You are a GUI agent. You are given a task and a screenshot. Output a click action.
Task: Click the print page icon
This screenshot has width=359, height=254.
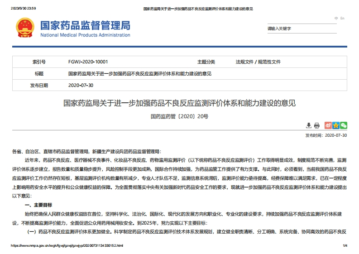click(317, 125)
